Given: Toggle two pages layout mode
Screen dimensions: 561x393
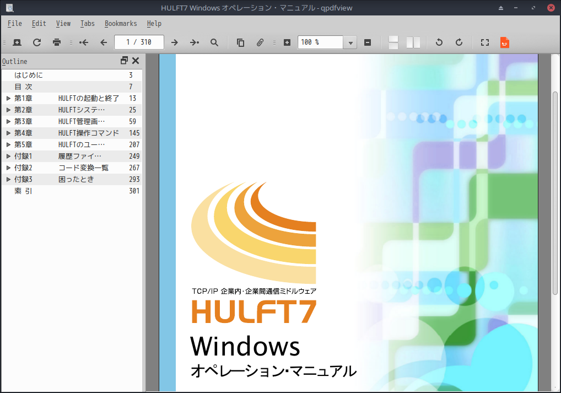Looking at the screenshot, I should pos(413,42).
